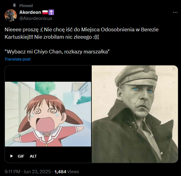Click the Pinned label text
The image size is (181, 176).
point(26,6)
